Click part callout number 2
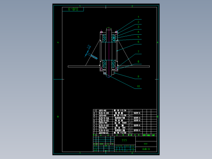212x159 pixels. coord(138,22)
